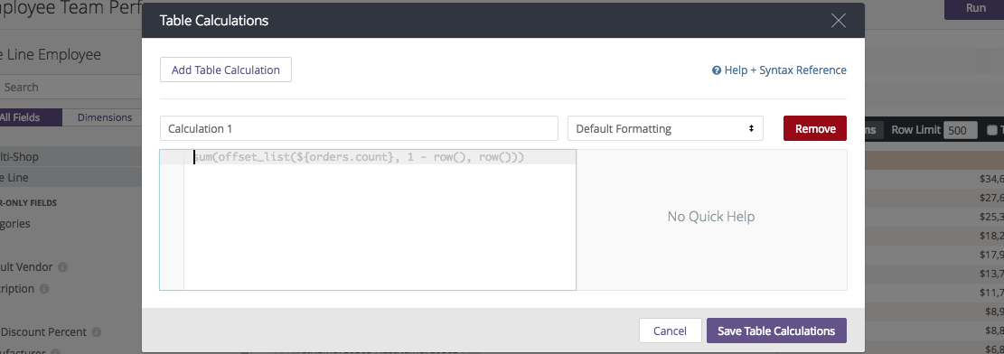The height and width of the screenshot is (354, 1004).
Task: Click the Calculation 1 name field
Action: [359, 128]
